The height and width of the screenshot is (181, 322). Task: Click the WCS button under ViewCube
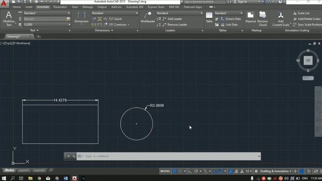(308, 78)
